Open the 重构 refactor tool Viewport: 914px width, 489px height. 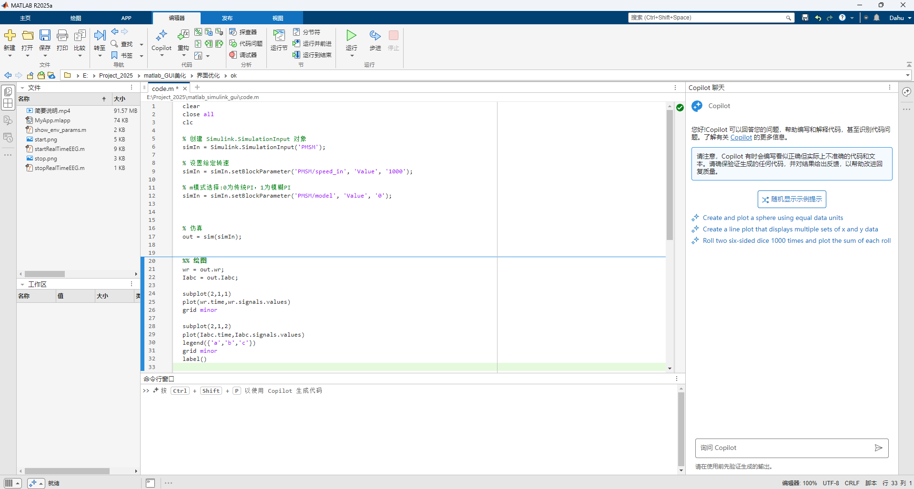pyautogui.click(x=183, y=36)
